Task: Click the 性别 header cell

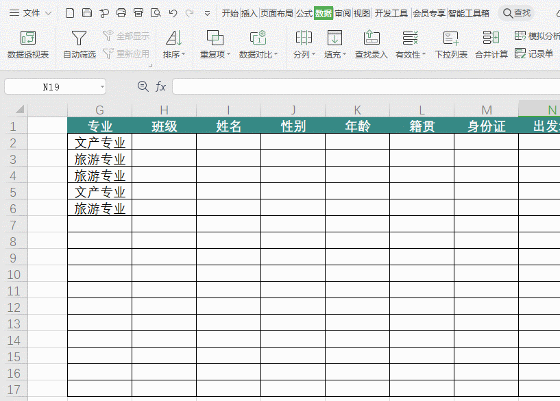Action: (x=293, y=125)
